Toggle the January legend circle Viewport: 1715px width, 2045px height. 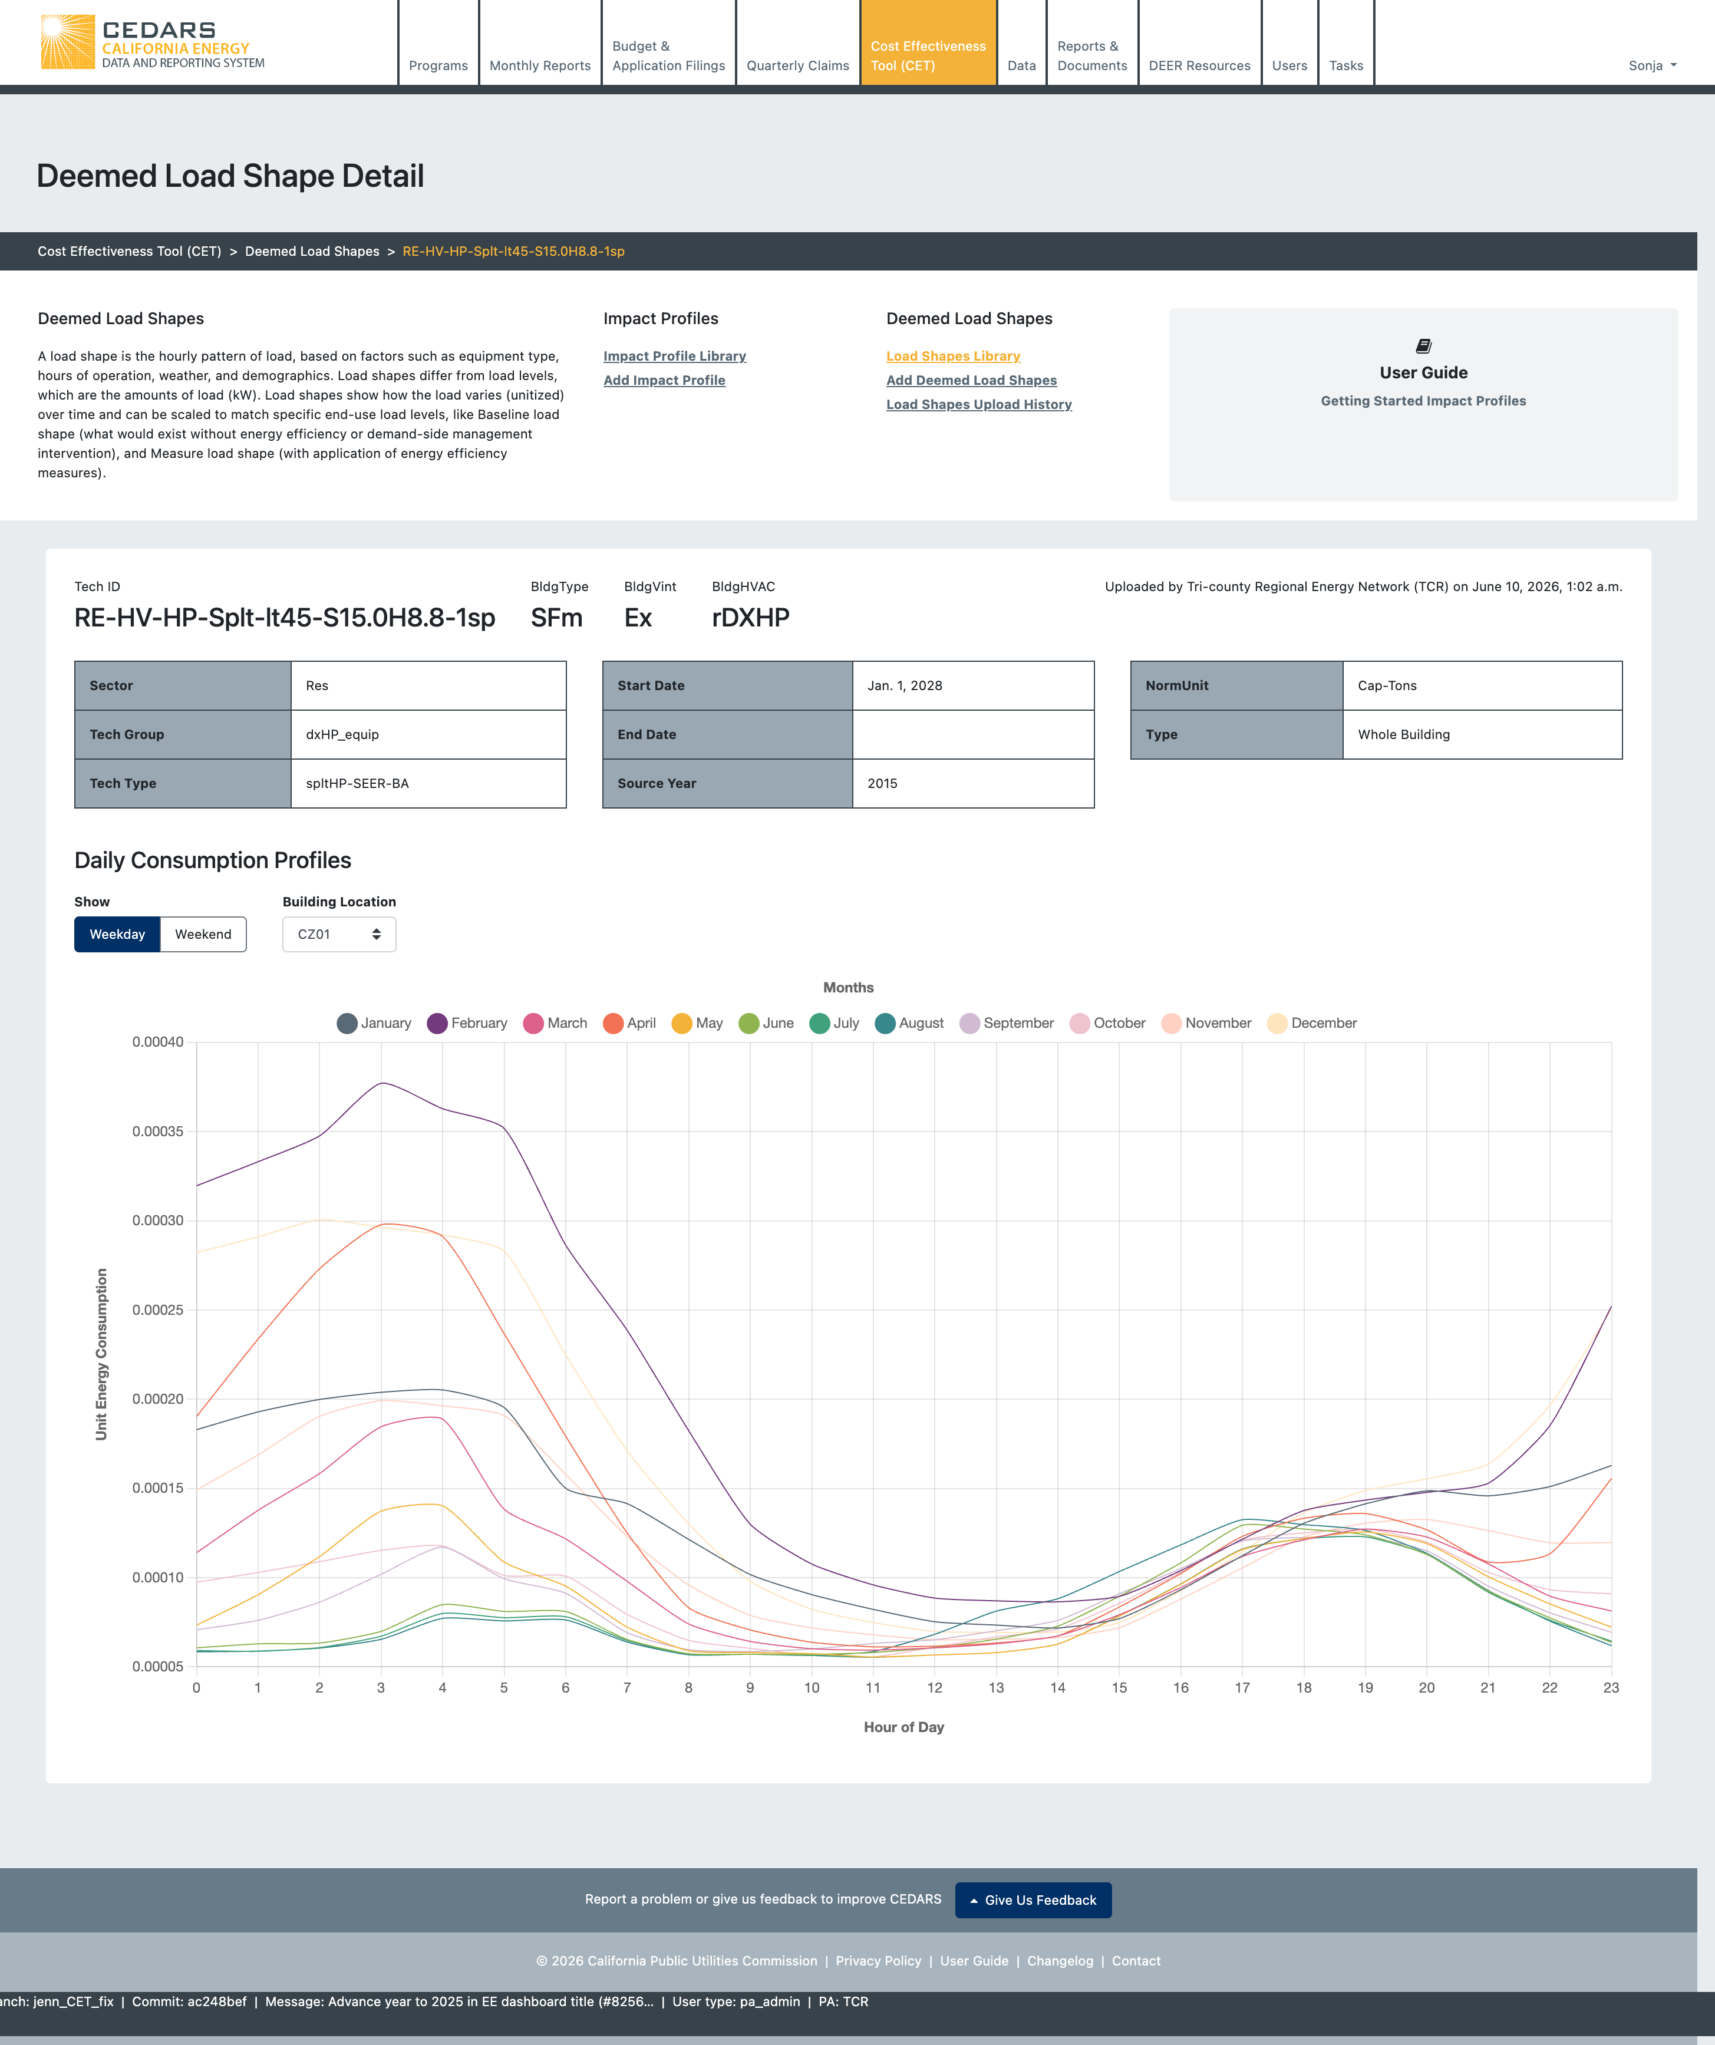(347, 1024)
